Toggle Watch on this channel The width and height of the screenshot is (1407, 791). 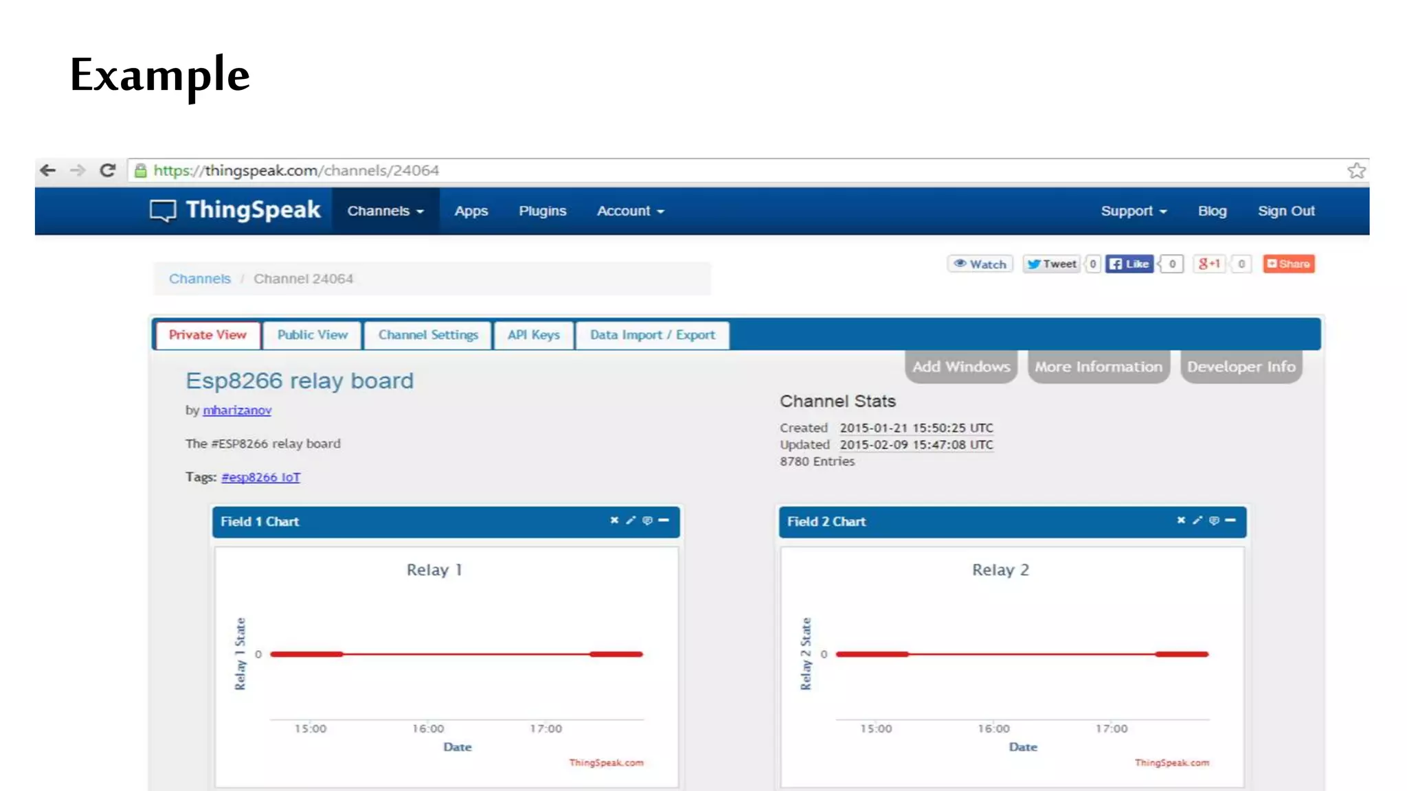[x=980, y=264]
